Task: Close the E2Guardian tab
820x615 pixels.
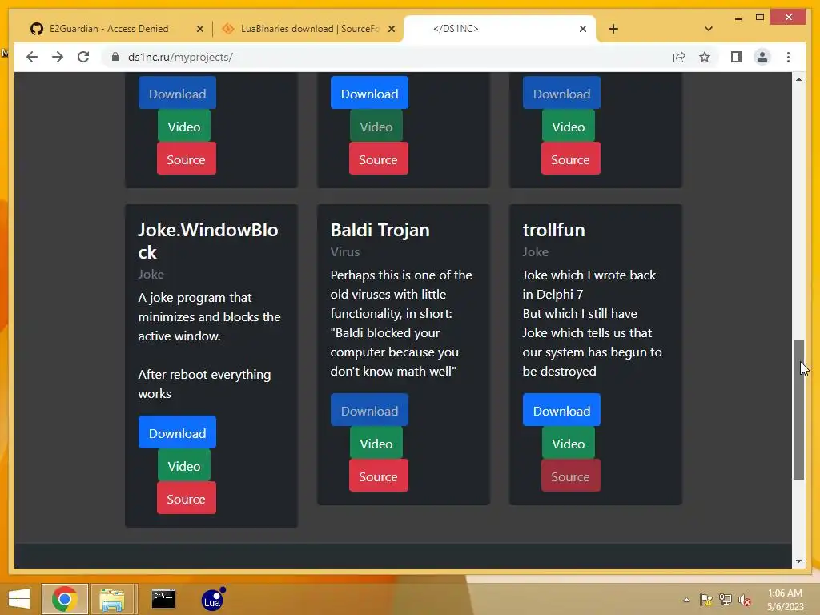Action: pos(199,30)
